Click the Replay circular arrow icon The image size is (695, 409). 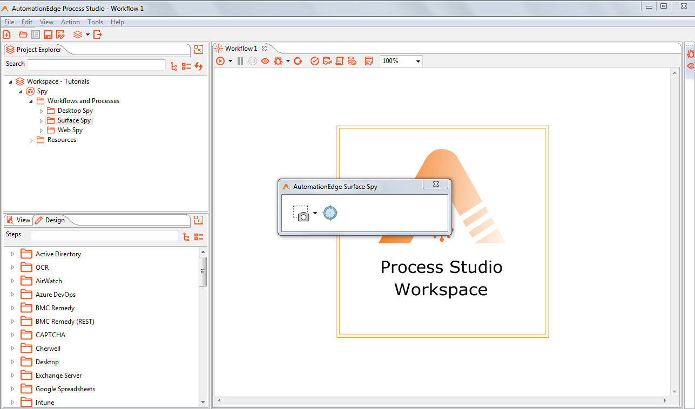point(298,61)
